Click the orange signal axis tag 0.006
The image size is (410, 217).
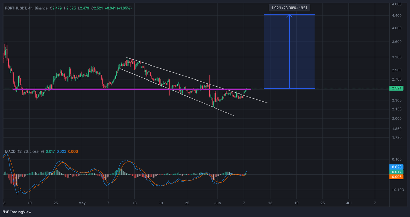(396, 177)
